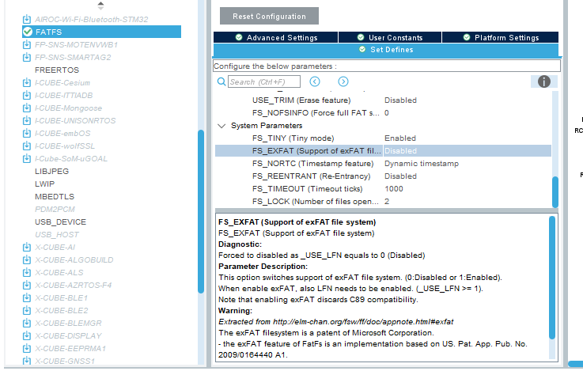This screenshot has height=371, width=583.
Task: Go to next search result arrow
Action: coord(343,81)
